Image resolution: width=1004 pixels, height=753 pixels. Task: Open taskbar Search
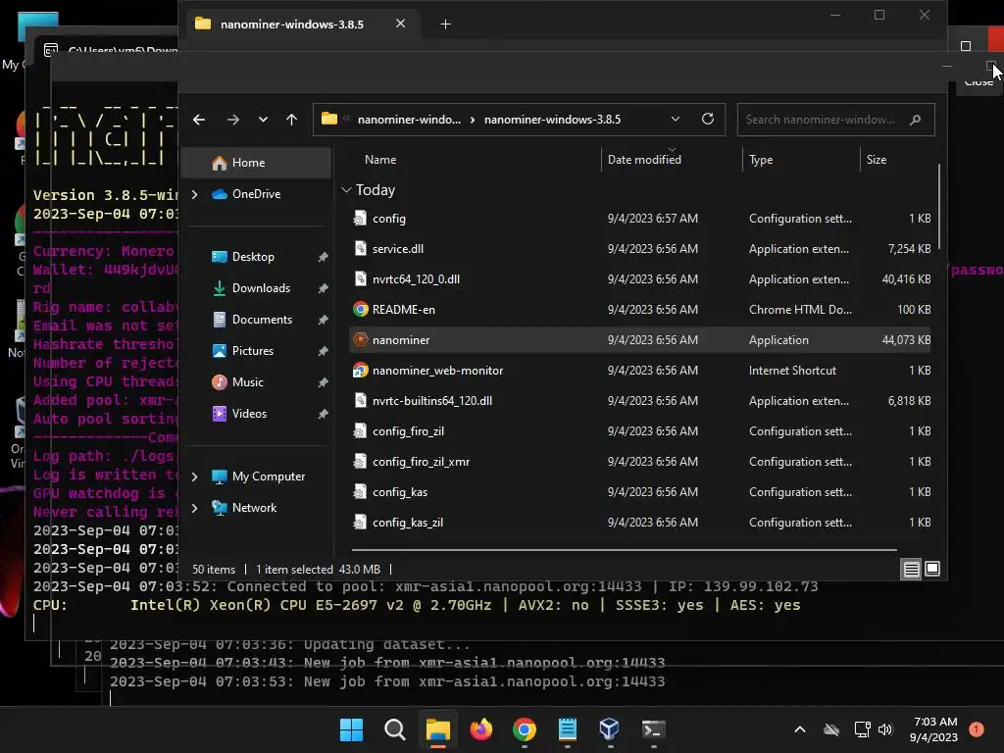394,729
